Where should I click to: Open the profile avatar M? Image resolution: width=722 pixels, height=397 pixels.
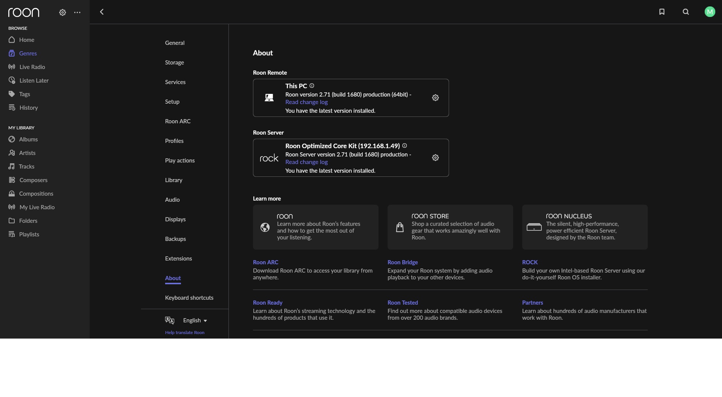point(710,12)
